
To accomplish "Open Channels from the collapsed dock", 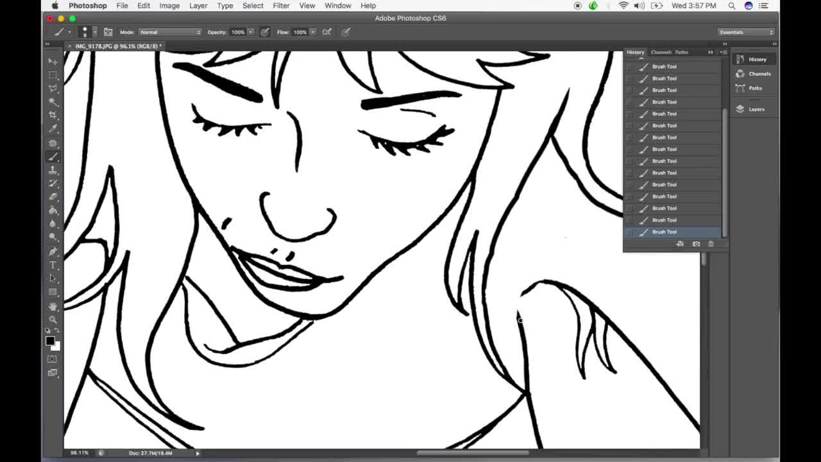I will pos(754,74).
